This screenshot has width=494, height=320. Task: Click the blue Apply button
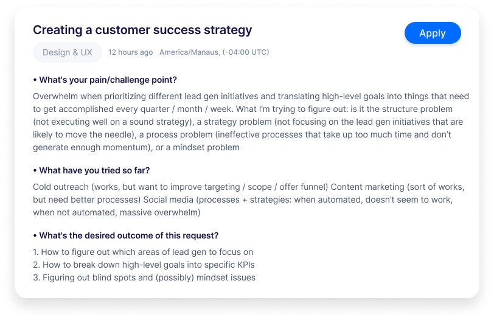coord(433,33)
